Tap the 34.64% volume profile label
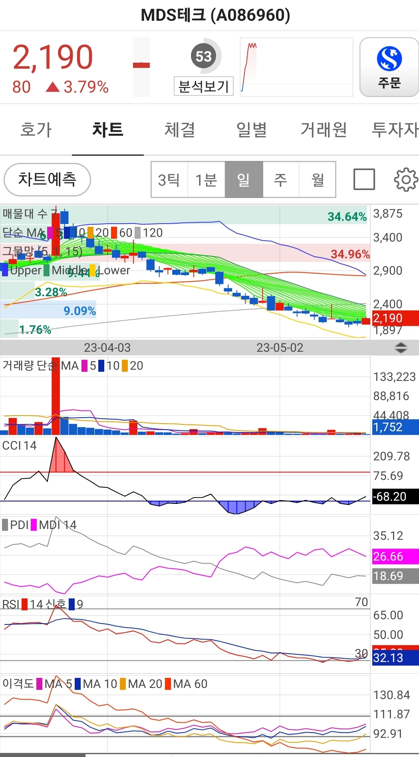Screen dimensions: 419x757 pyautogui.click(x=347, y=217)
